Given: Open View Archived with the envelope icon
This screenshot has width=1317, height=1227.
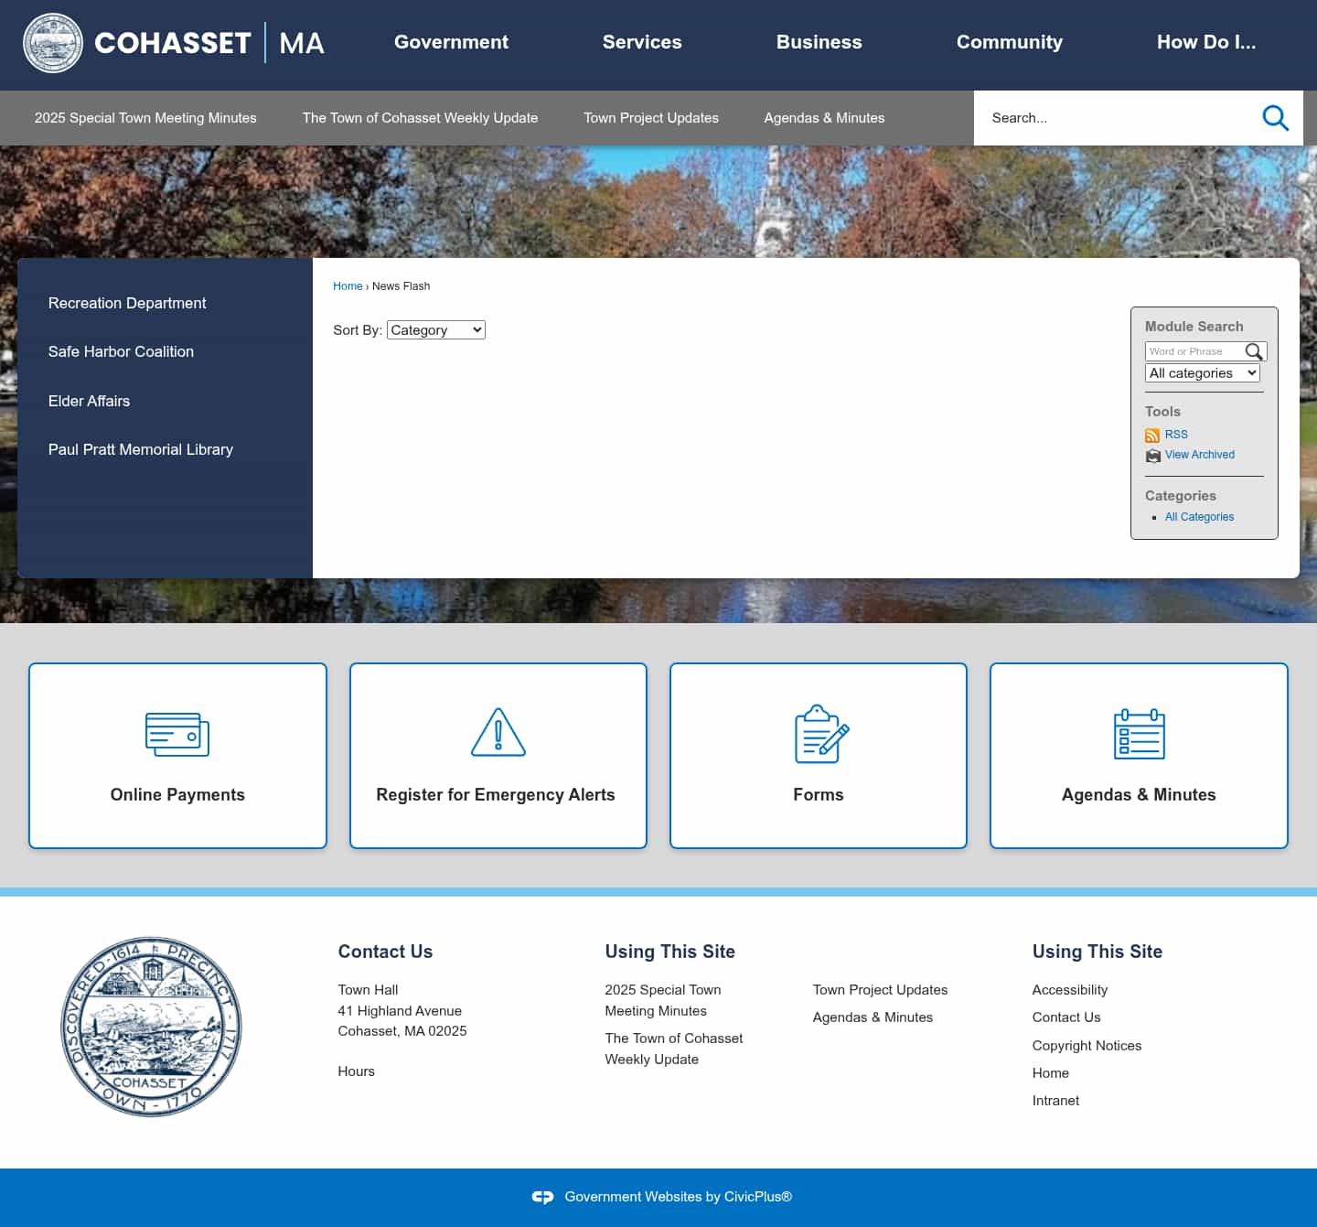Looking at the screenshot, I should click(1152, 455).
